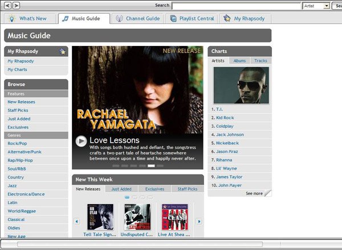This screenshot has height=250, width=342.
Task: Click the forward navigation arrow
Action: (x=16, y=6)
